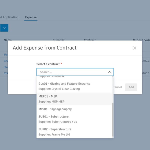The width and height of the screenshot is (150, 150).
Task: Click the Add button in dialog
Action: click(131, 87)
